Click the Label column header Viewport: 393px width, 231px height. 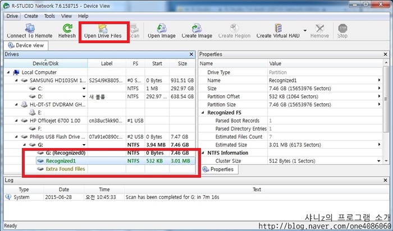(x=107, y=63)
